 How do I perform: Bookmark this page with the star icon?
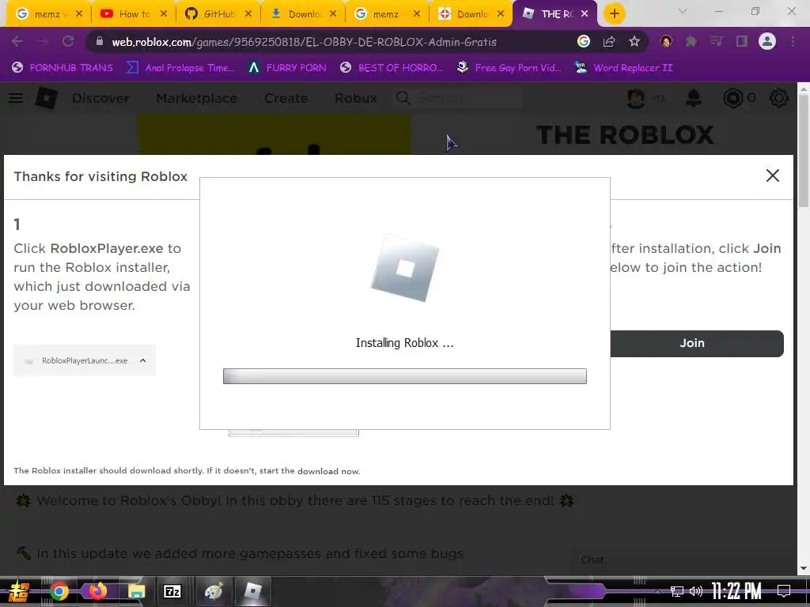tap(634, 42)
